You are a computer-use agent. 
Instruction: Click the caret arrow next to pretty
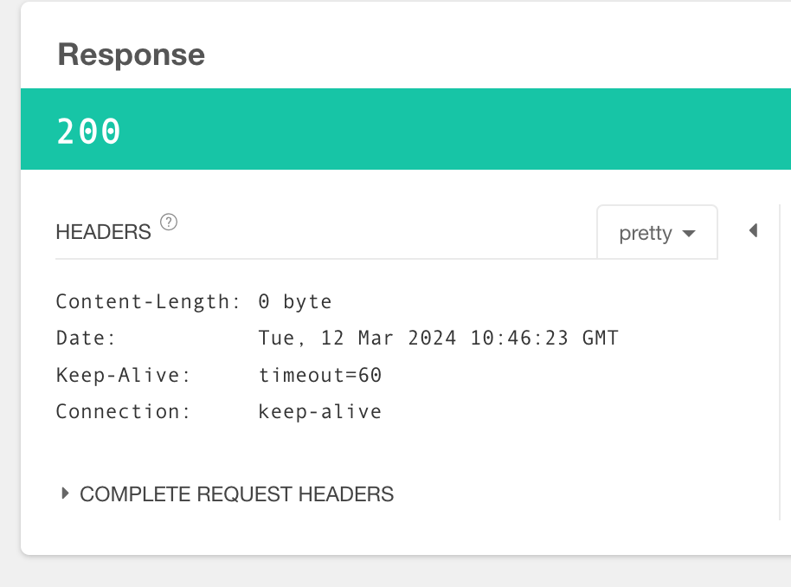tap(689, 233)
